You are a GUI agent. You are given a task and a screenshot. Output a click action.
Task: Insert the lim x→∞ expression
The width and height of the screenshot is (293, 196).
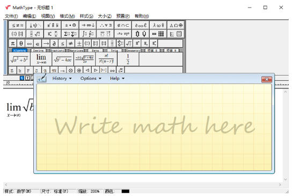[41, 59]
